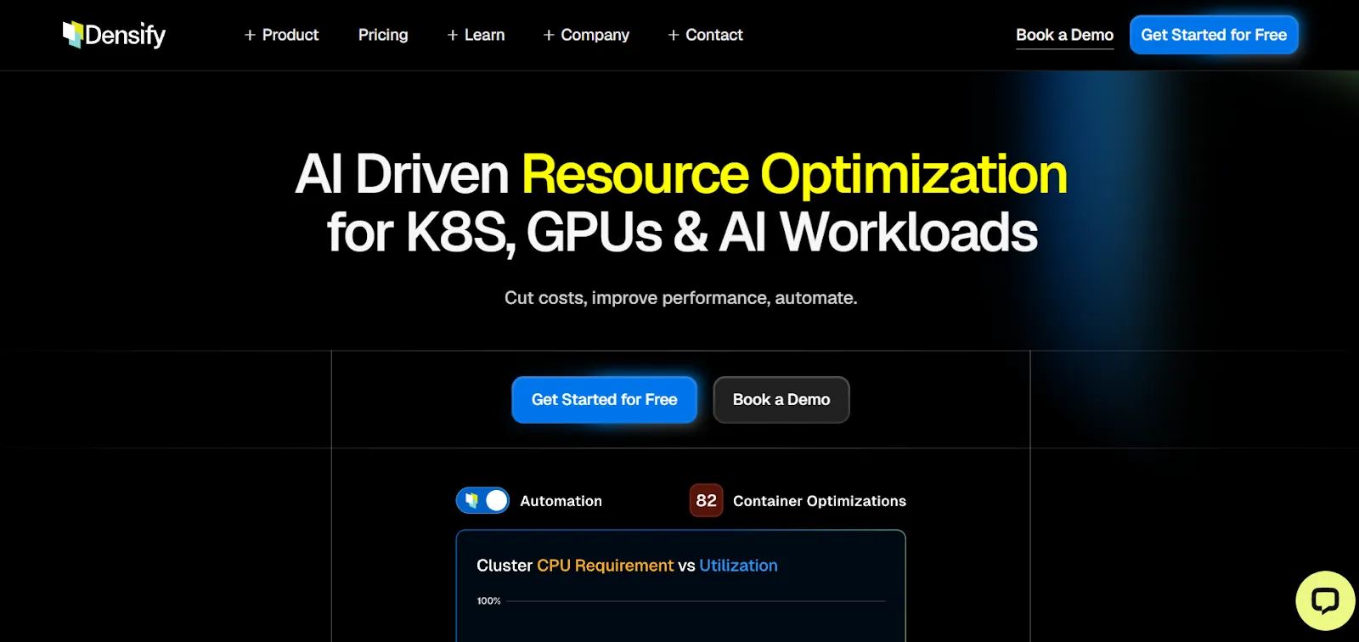Open the Pricing page
Screen dimensions: 1359x642
383,35
